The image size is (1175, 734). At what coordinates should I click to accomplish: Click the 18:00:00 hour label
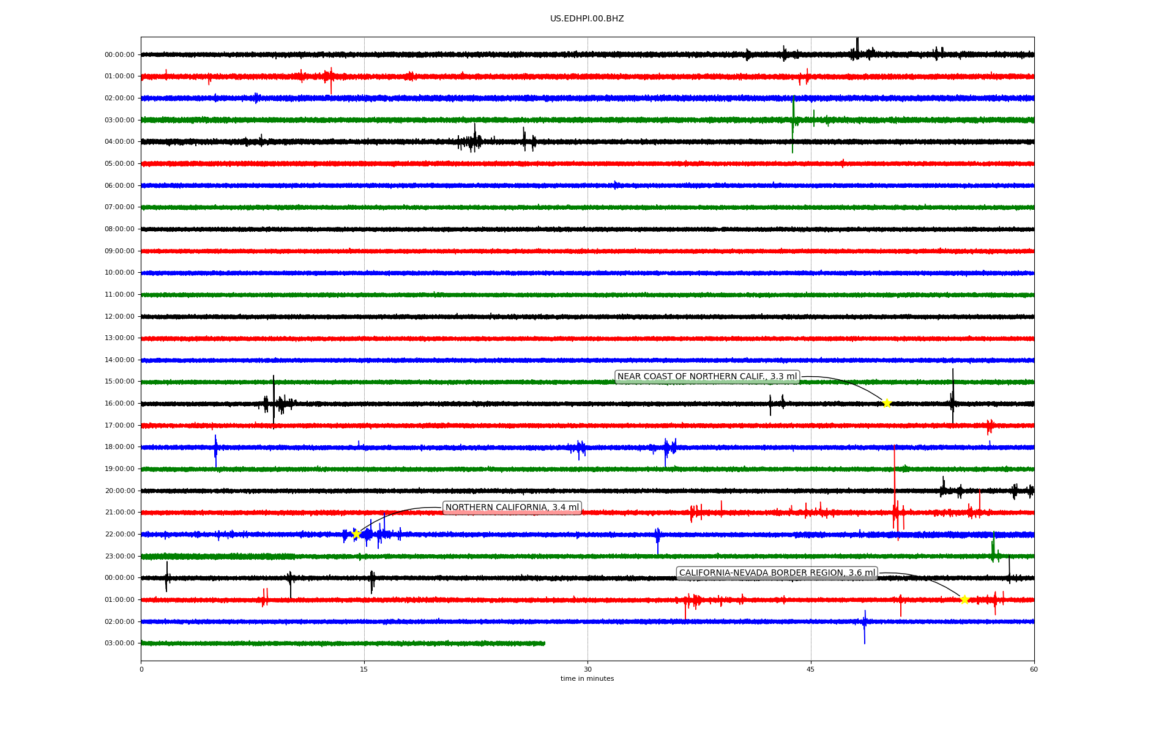(119, 447)
